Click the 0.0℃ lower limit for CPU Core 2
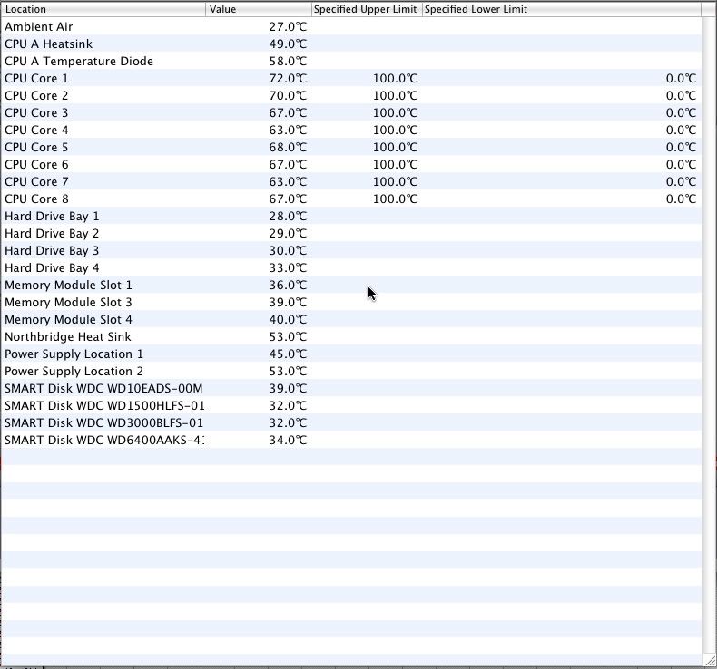This screenshot has width=717, height=669. coord(681,95)
